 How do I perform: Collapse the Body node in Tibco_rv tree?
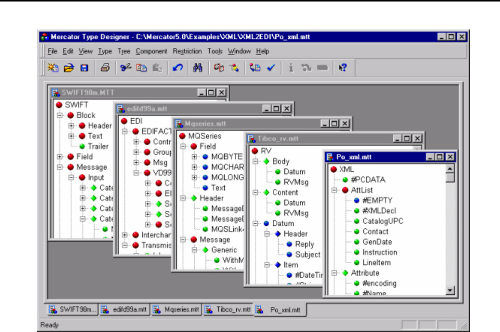pos(255,161)
